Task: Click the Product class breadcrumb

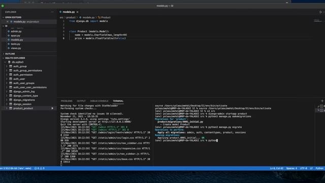Action: click(106, 17)
